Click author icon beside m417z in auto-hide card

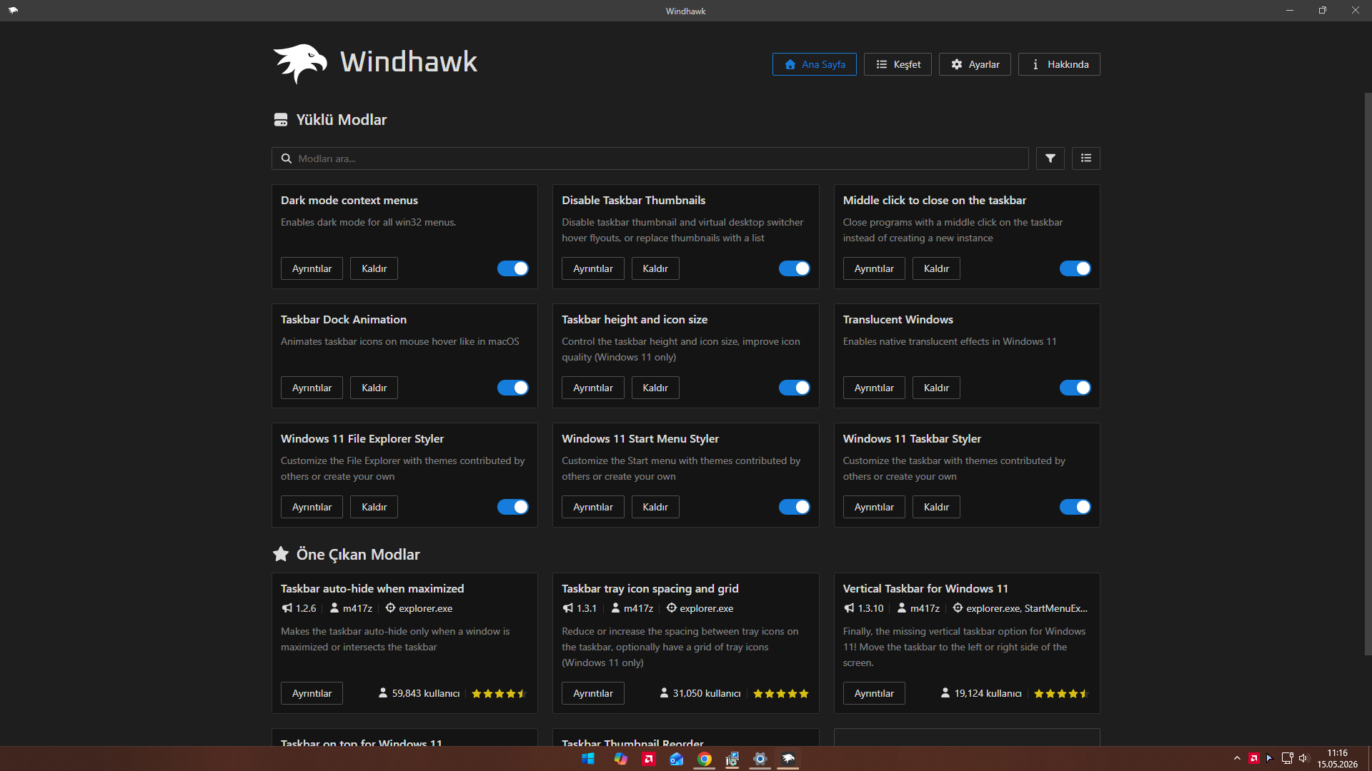(x=334, y=608)
